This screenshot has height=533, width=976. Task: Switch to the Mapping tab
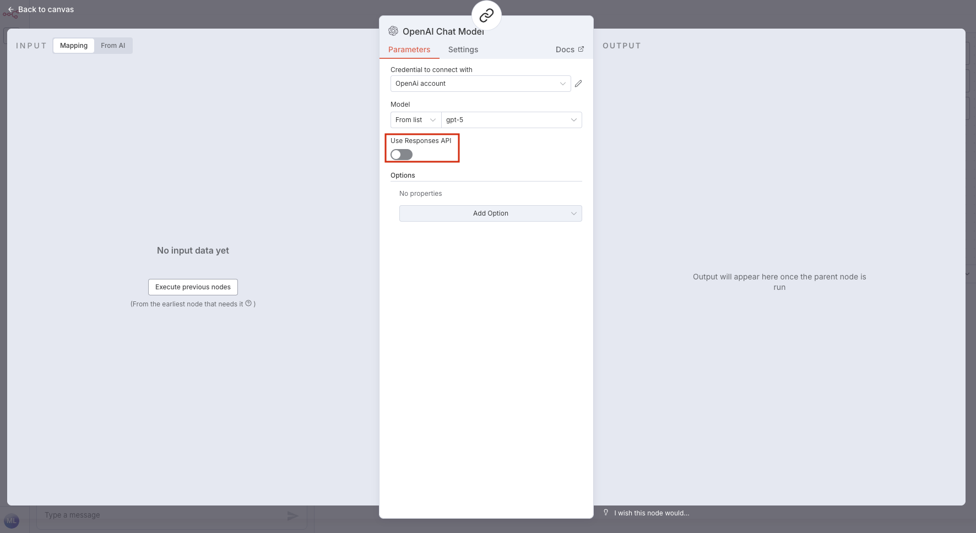point(73,45)
